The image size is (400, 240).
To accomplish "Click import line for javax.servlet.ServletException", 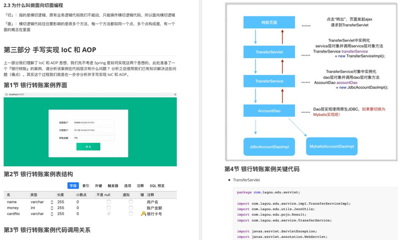I will point(277,231).
